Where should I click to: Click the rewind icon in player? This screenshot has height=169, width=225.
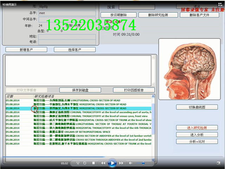103,163
